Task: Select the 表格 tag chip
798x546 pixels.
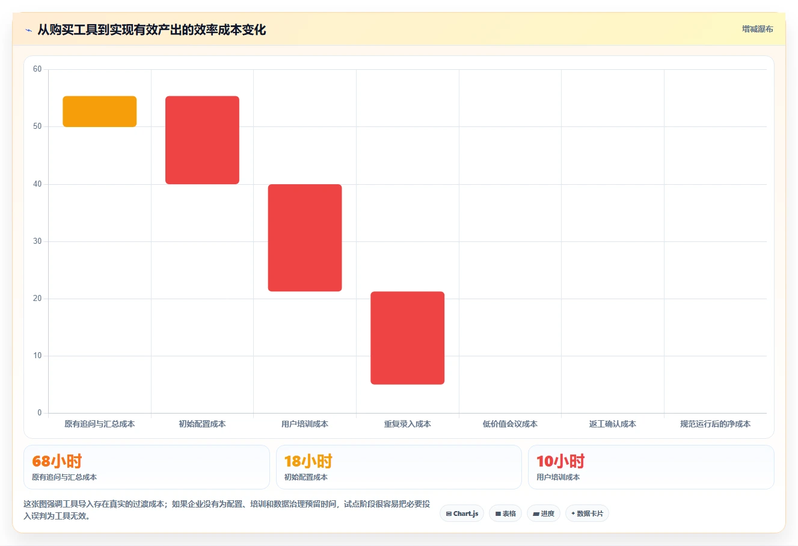Action: coord(505,513)
